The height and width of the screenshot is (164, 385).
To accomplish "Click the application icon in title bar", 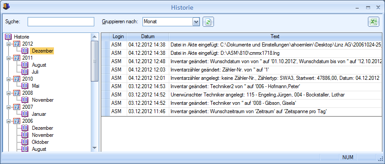I will [x=6, y=7].
